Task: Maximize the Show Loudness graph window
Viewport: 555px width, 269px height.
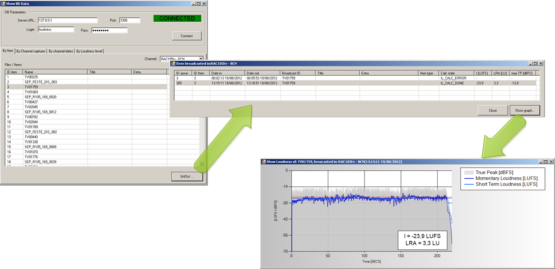Action: [x=546, y=162]
